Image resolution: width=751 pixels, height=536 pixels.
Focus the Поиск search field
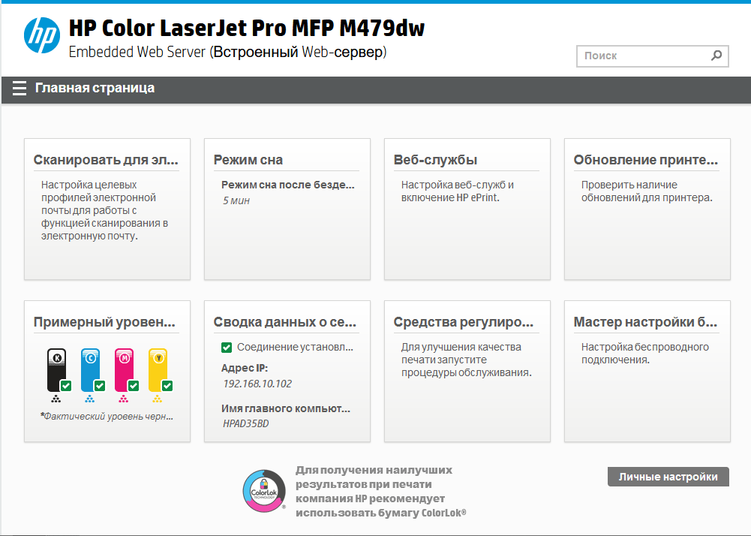(x=652, y=56)
